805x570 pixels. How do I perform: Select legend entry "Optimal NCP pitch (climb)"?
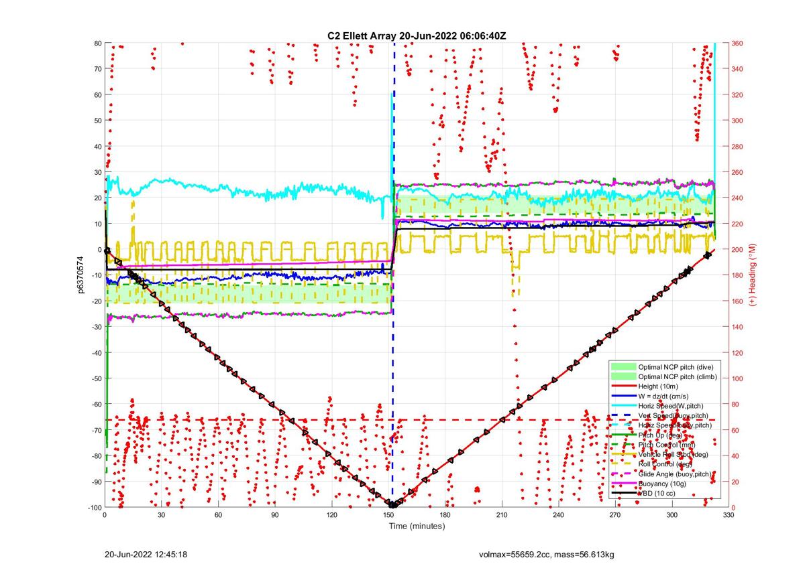(x=676, y=376)
